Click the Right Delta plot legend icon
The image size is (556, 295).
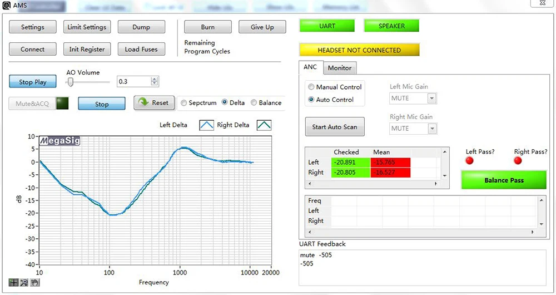pyautogui.click(x=264, y=125)
